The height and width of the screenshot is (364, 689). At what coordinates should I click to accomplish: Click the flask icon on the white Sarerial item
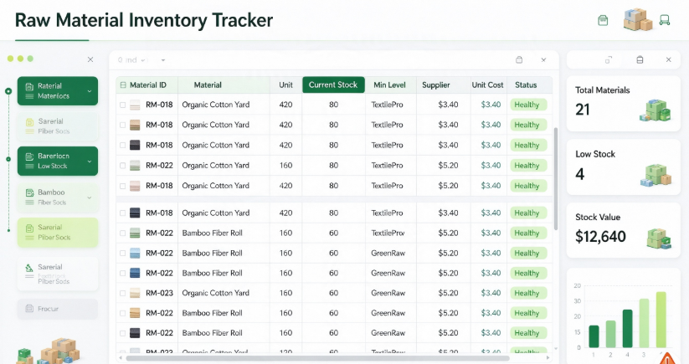[x=29, y=268]
